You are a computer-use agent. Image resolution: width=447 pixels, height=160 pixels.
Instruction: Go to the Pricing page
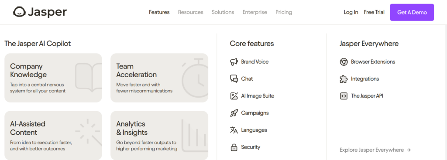284,12
